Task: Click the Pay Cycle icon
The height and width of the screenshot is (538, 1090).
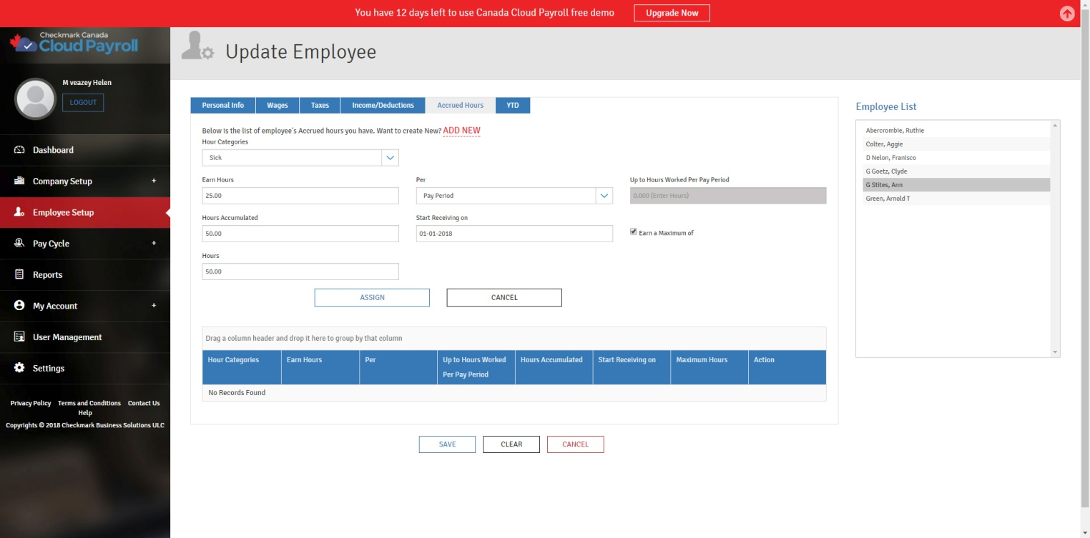Action: point(19,244)
